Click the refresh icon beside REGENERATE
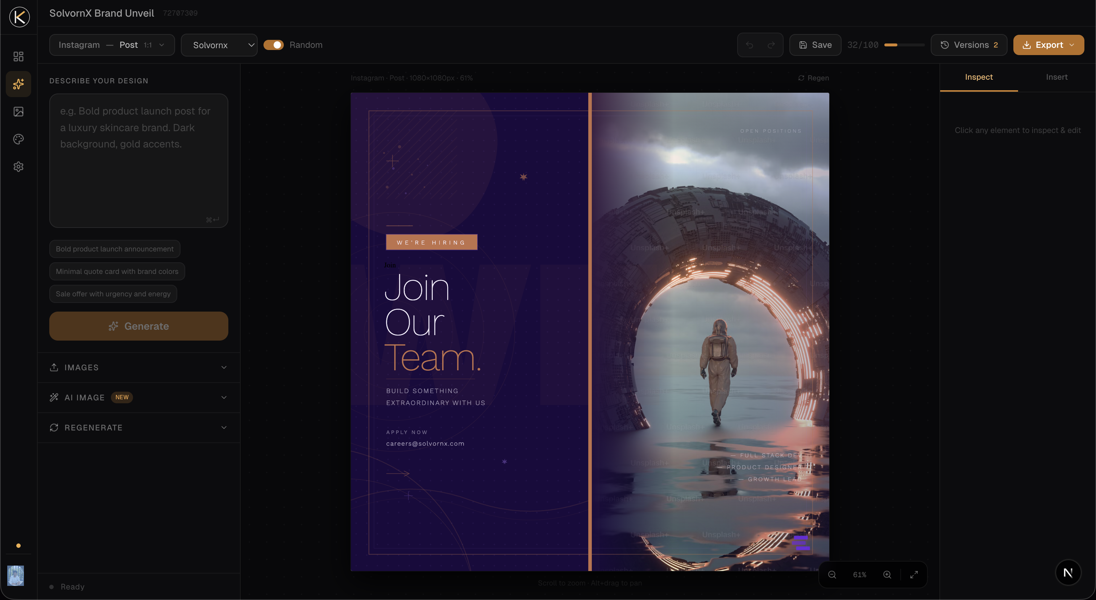Screen dimensions: 1096x600 54,428
